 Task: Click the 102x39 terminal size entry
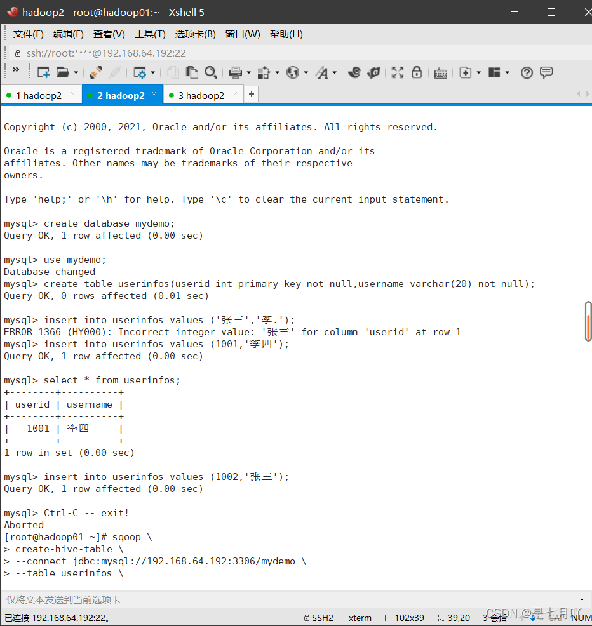404,618
